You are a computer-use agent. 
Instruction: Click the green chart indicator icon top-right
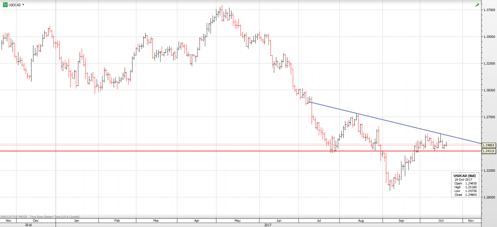pyautogui.click(x=478, y=5)
